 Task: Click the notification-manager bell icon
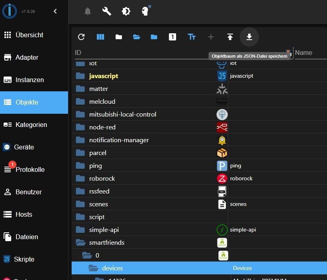coord(222,140)
